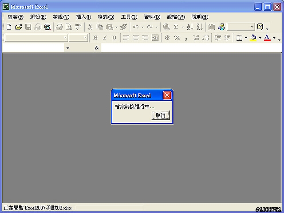Expand the Borders dropdown arrow
This screenshot has width=284, height=213.
click(x=246, y=38)
